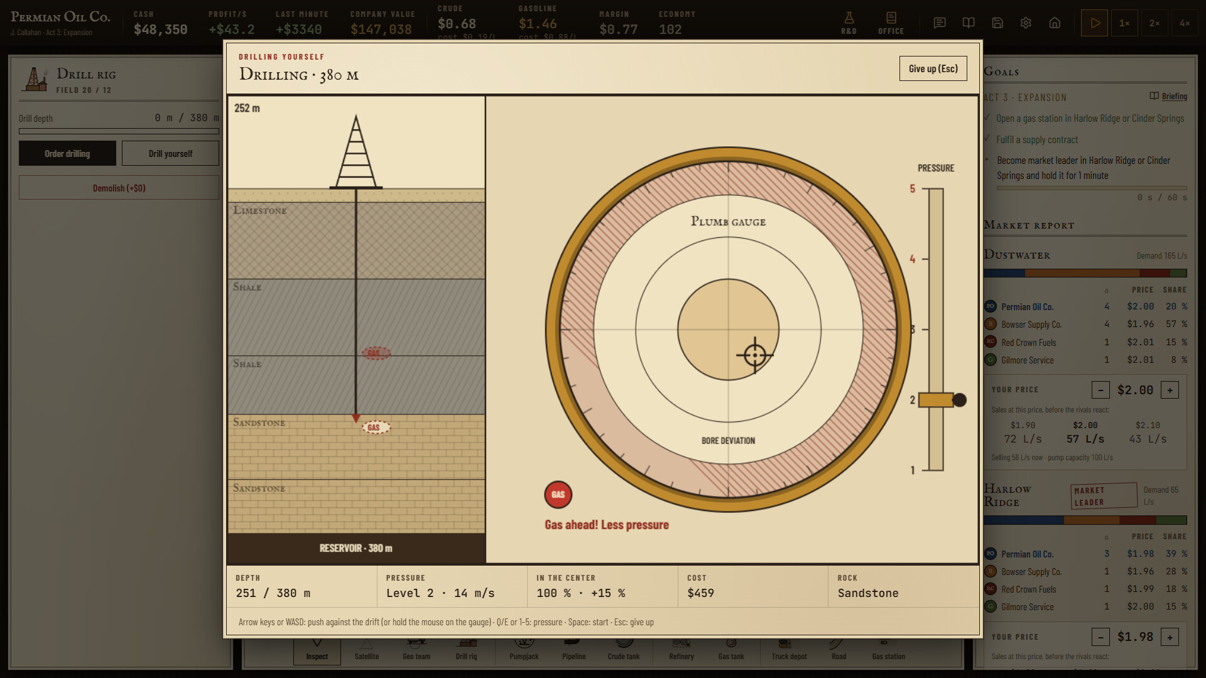Click the crosshair on the plumb gauge
1206x678 pixels.
coord(755,355)
